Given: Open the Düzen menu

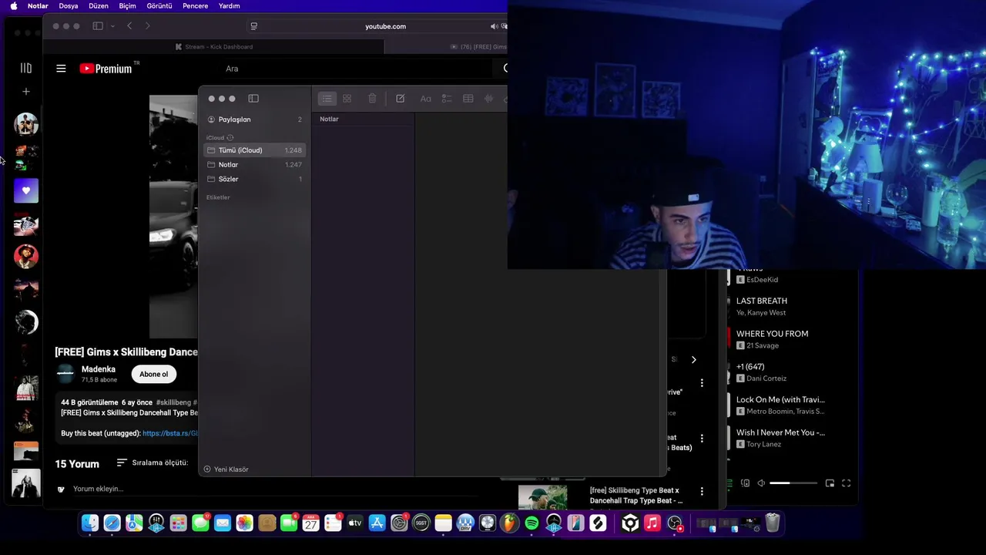Looking at the screenshot, I should pos(99,6).
